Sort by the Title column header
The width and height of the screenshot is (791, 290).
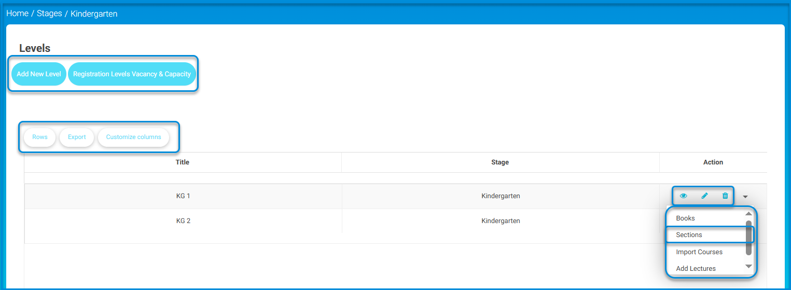coord(183,162)
